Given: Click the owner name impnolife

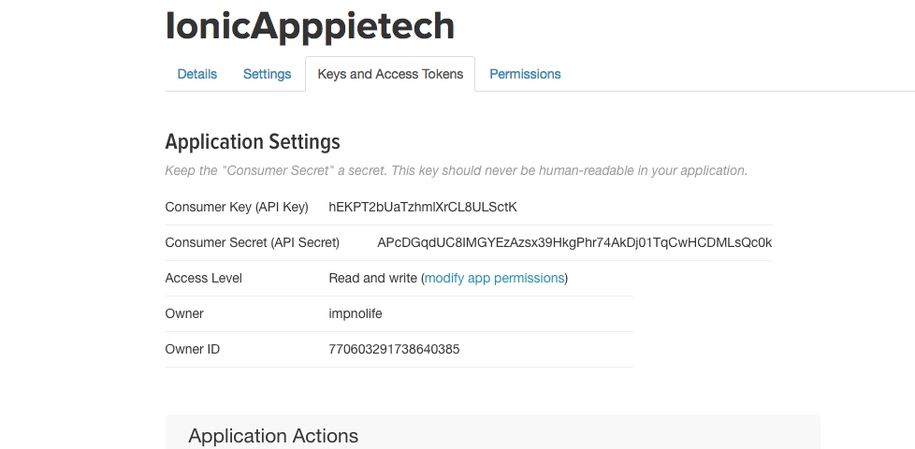Looking at the screenshot, I should click(356, 313).
